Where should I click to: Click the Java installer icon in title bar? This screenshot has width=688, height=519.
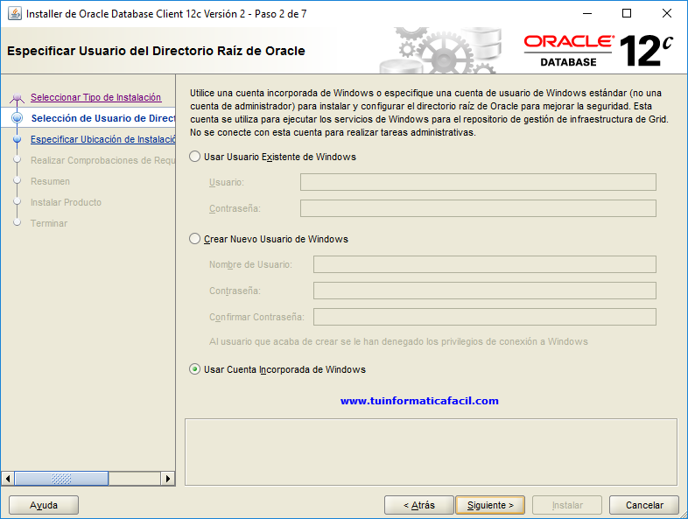click(15, 14)
